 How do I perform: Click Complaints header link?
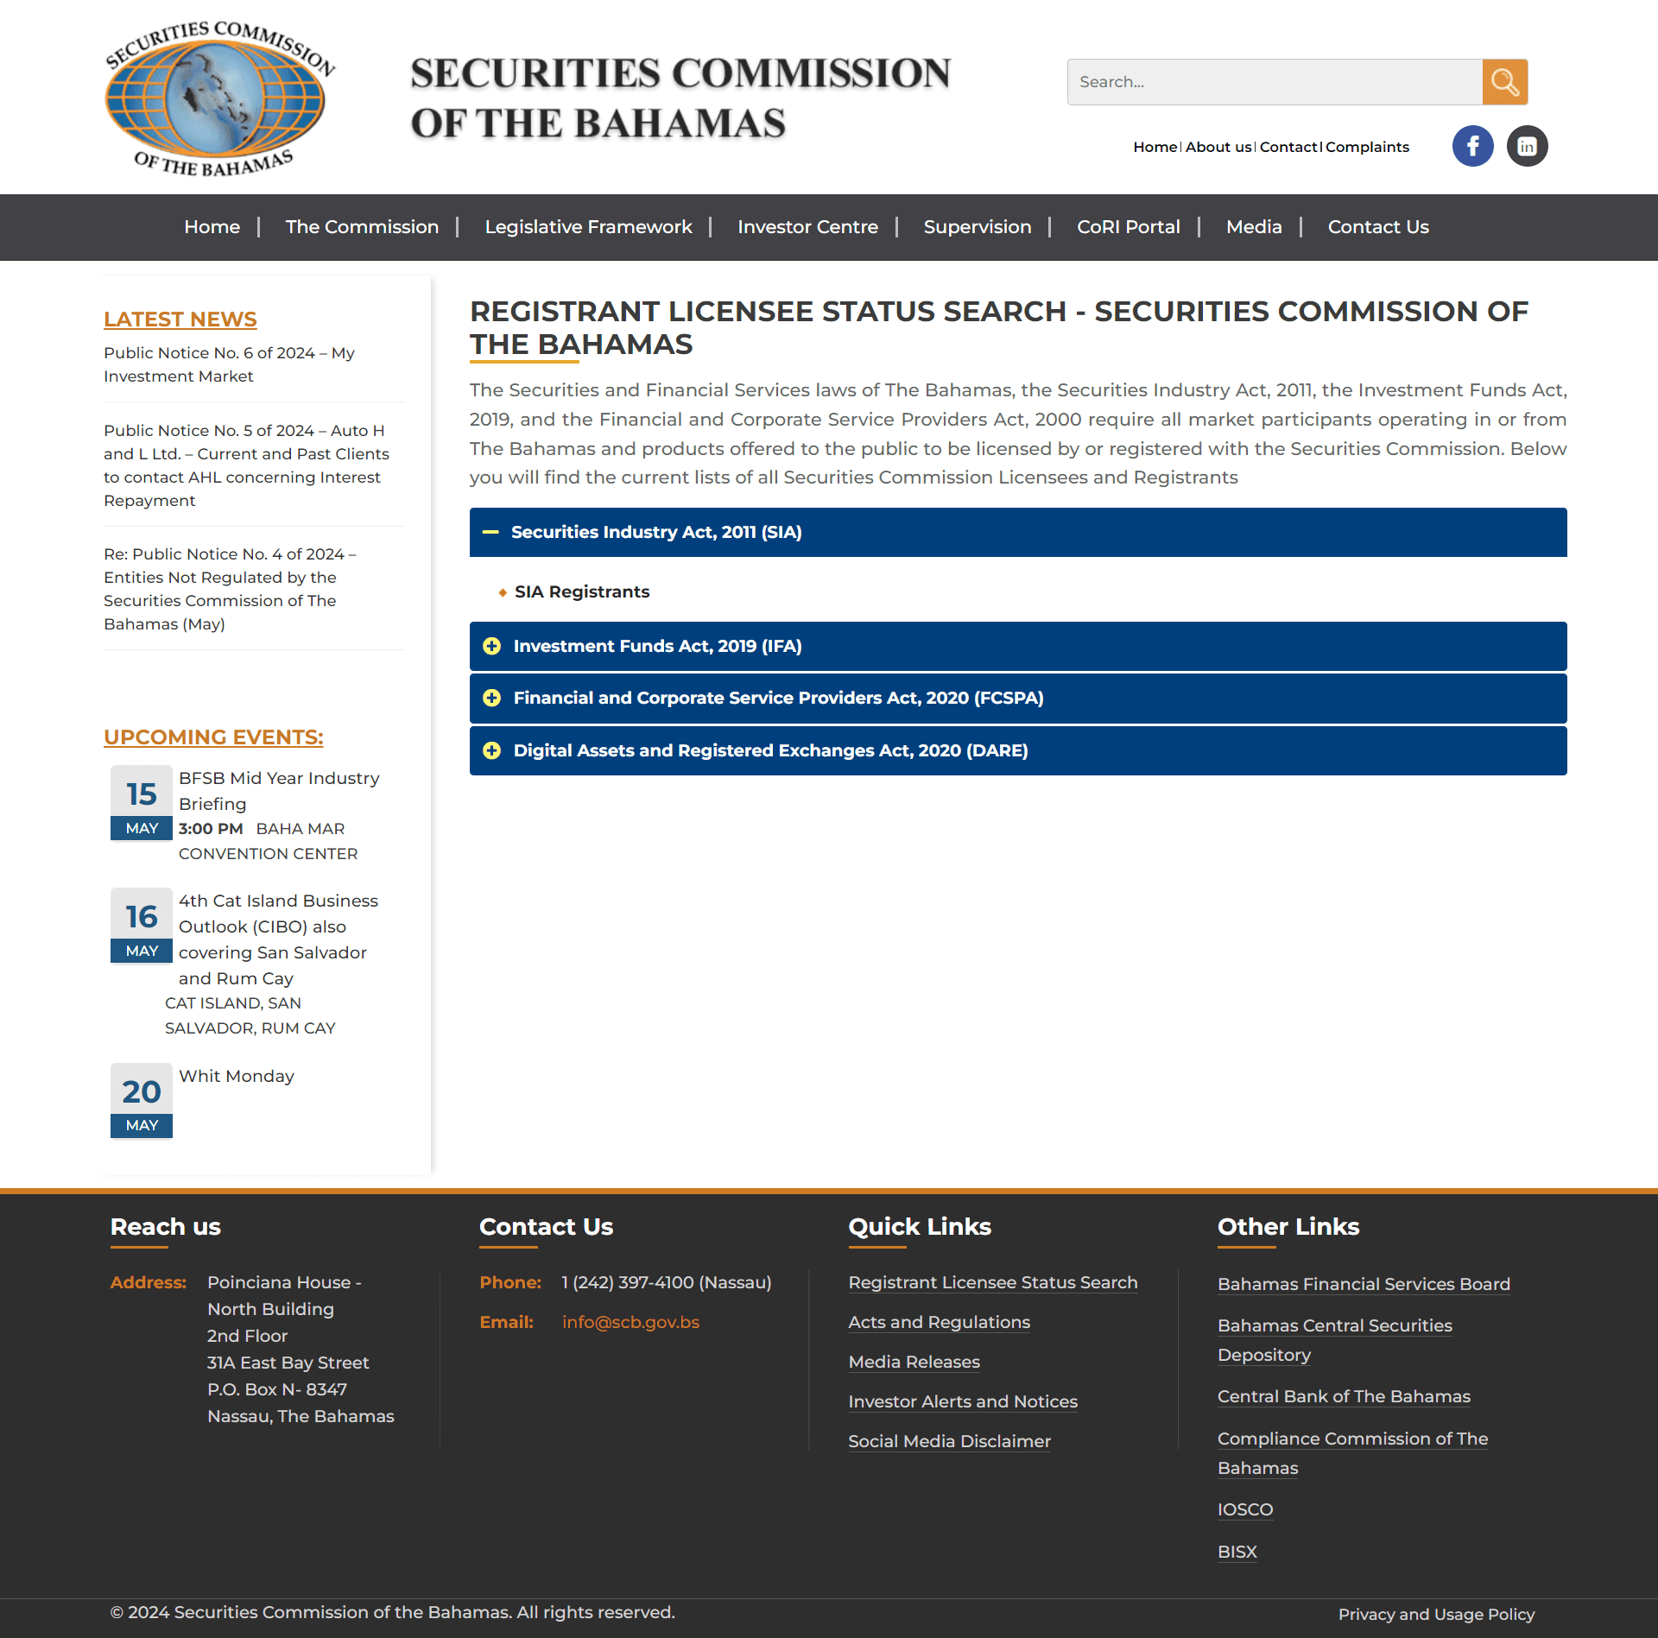pos(1367,147)
